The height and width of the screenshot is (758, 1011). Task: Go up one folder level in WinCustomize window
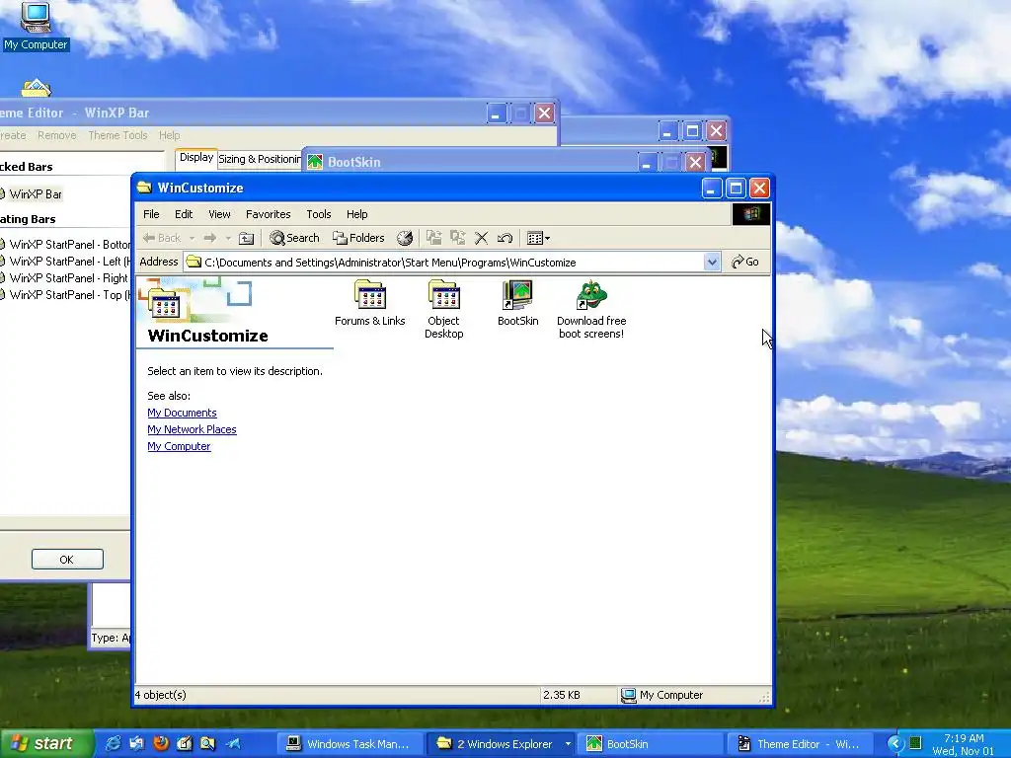pyautogui.click(x=246, y=239)
